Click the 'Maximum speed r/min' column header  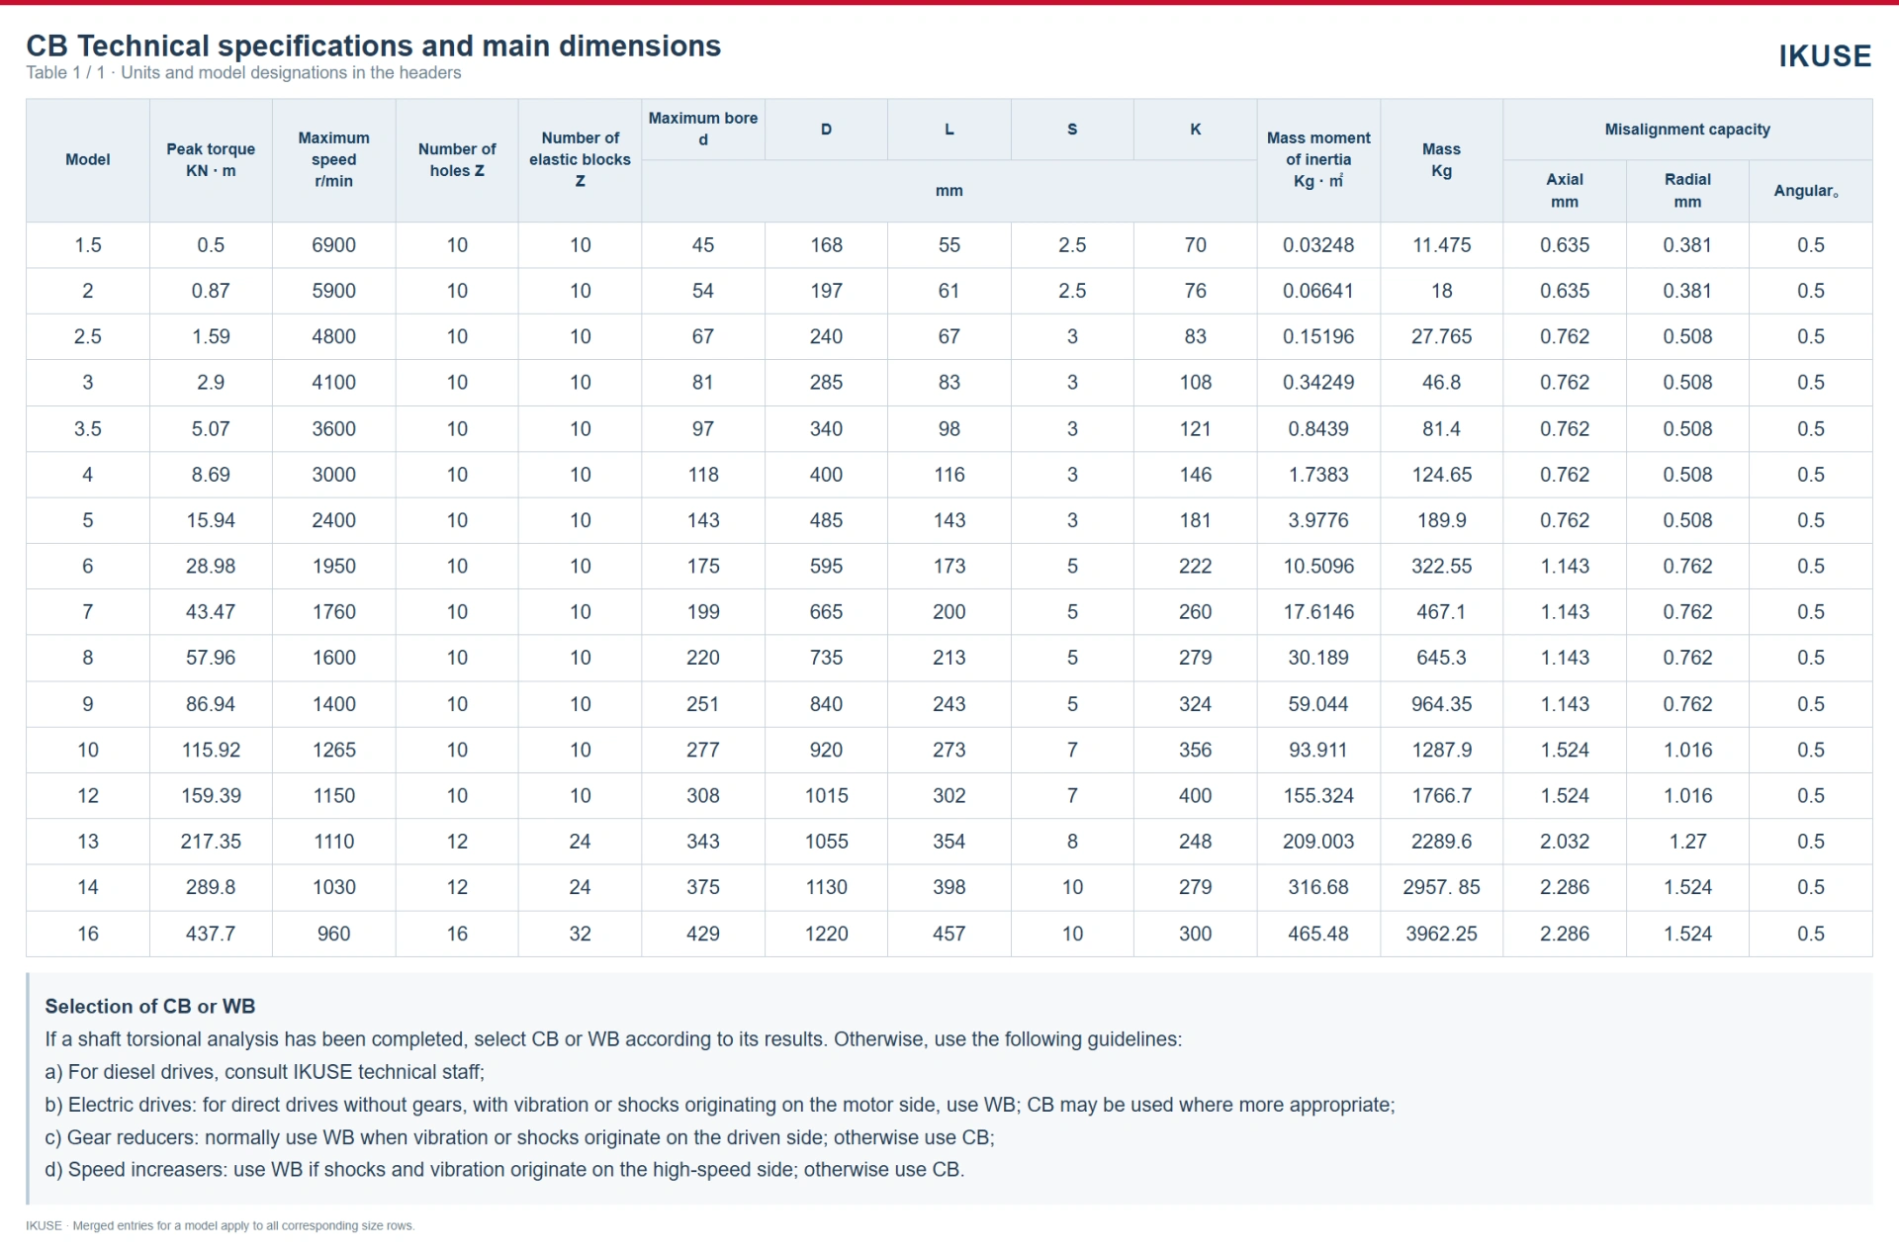(333, 159)
